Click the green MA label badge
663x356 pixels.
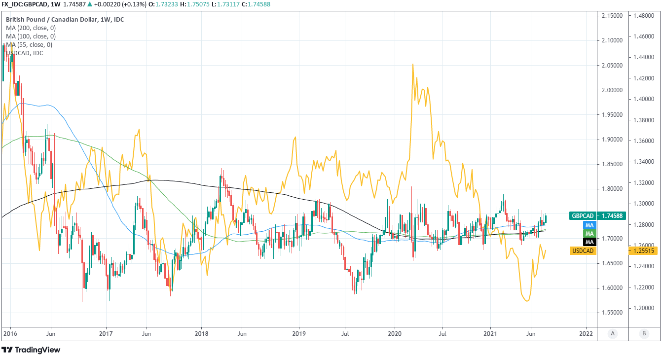tap(589, 233)
